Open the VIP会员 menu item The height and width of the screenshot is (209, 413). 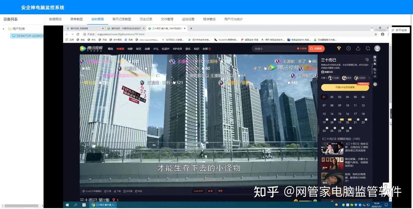point(177,48)
